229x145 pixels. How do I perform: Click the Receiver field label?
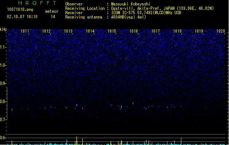click(74, 13)
